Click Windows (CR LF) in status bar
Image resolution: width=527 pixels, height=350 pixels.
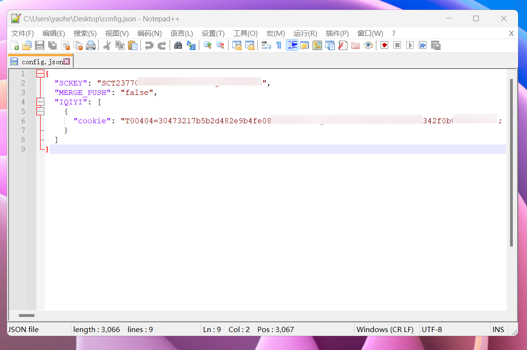(x=385, y=330)
